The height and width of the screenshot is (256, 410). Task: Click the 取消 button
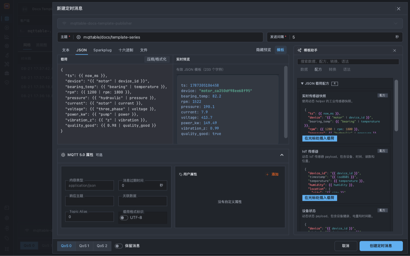point(346,246)
